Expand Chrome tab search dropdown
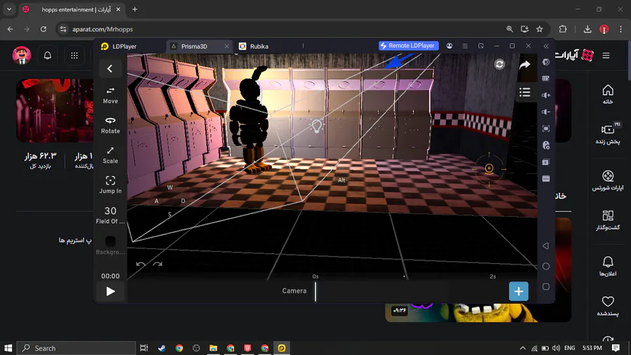The image size is (631, 355). click(x=9, y=9)
